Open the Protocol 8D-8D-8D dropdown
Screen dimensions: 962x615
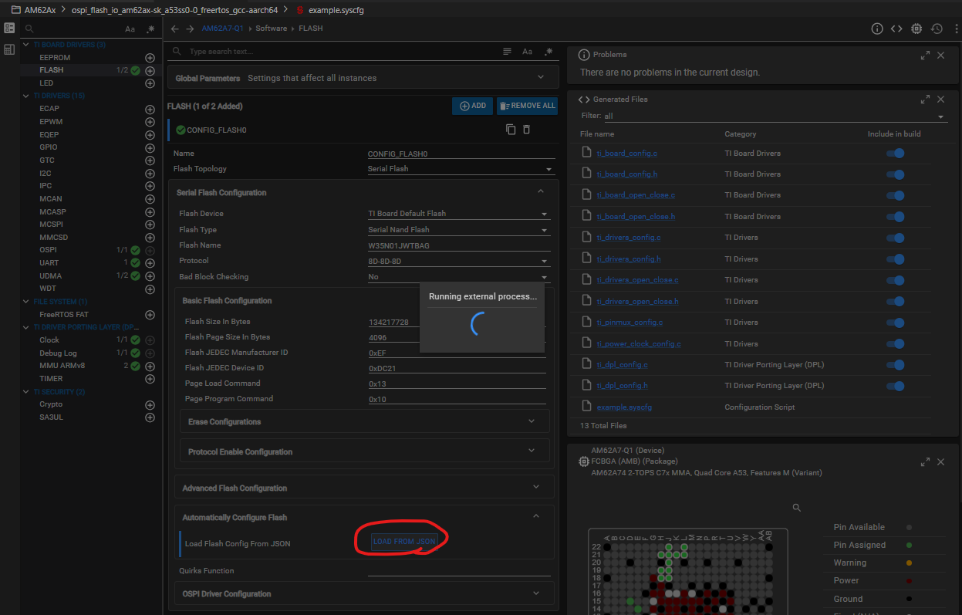coord(458,261)
